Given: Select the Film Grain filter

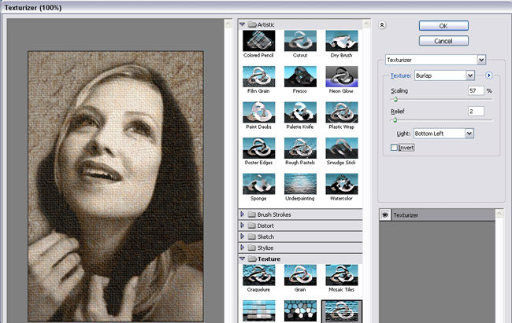Looking at the screenshot, I should pyautogui.click(x=258, y=76).
